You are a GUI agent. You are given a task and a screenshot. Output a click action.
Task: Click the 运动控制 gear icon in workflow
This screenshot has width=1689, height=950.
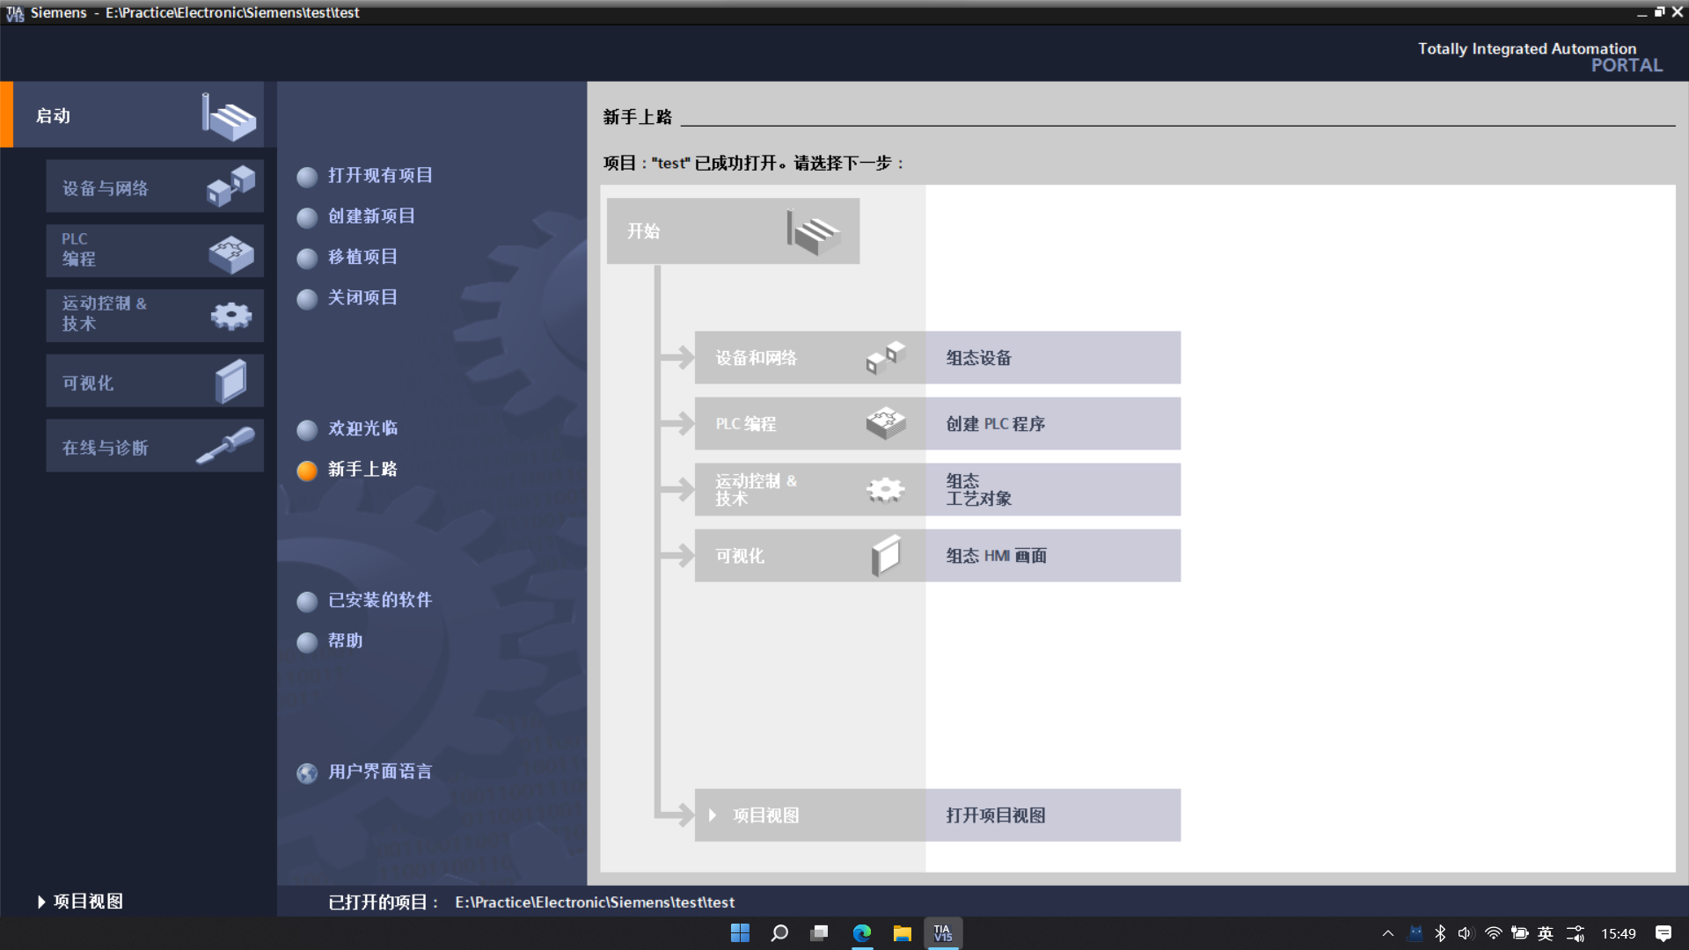(x=886, y=490)
